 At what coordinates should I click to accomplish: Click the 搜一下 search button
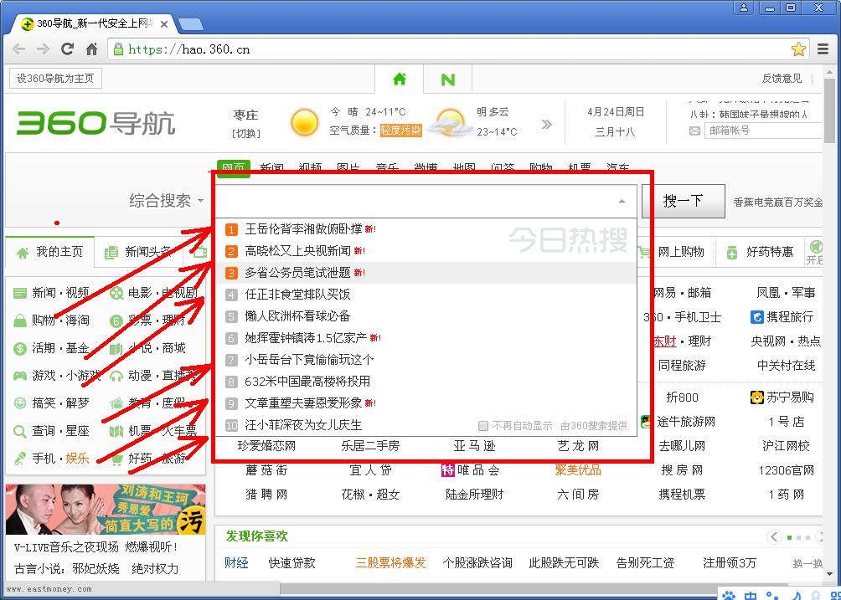(684, 202)
